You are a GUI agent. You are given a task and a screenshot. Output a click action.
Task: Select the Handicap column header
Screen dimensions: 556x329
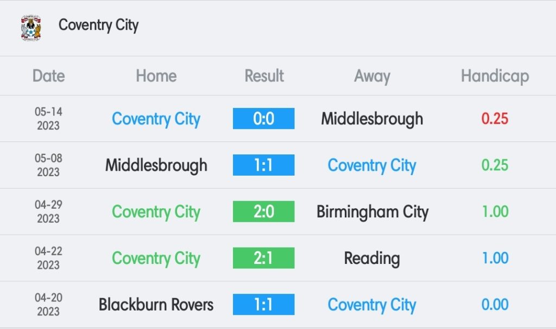[495, 76]
